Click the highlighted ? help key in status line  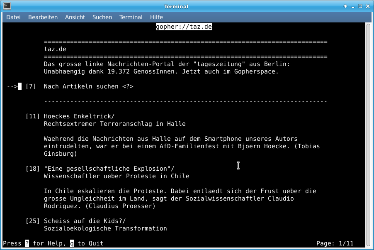[27, 243]
